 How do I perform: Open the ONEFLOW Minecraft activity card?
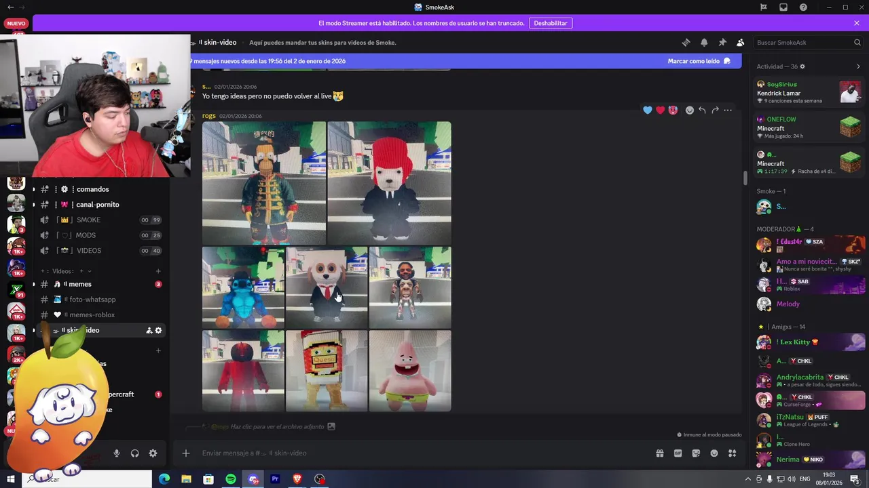click(809, 127)
